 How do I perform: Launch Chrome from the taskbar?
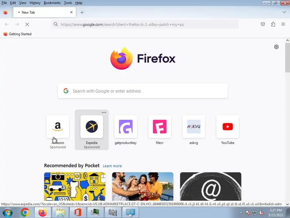pos(25,212)
